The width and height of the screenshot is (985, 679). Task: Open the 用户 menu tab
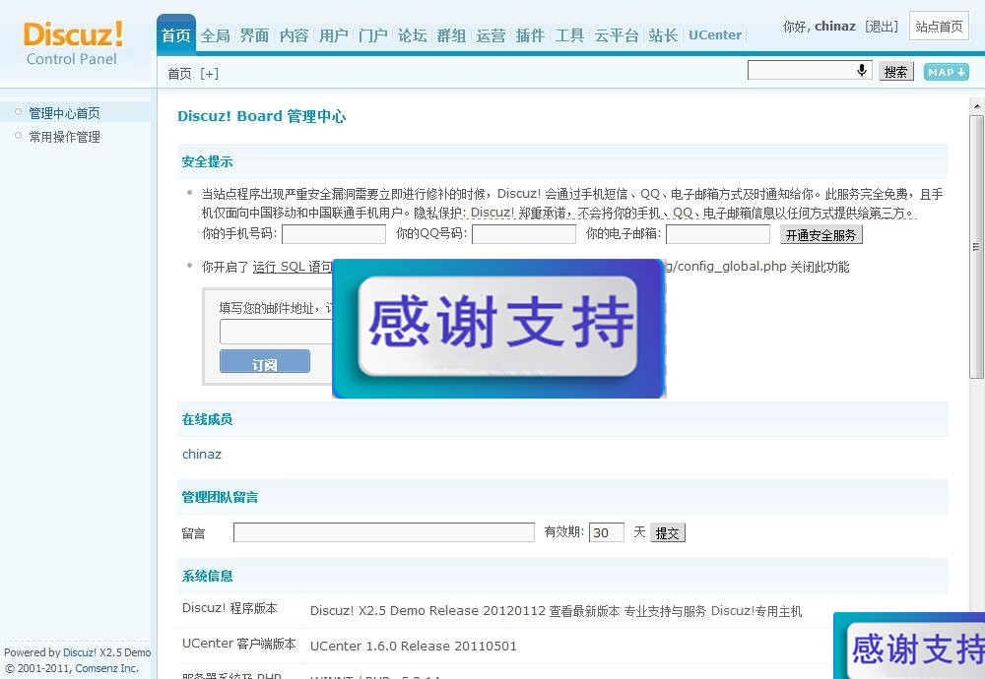(x=334, y=35)
